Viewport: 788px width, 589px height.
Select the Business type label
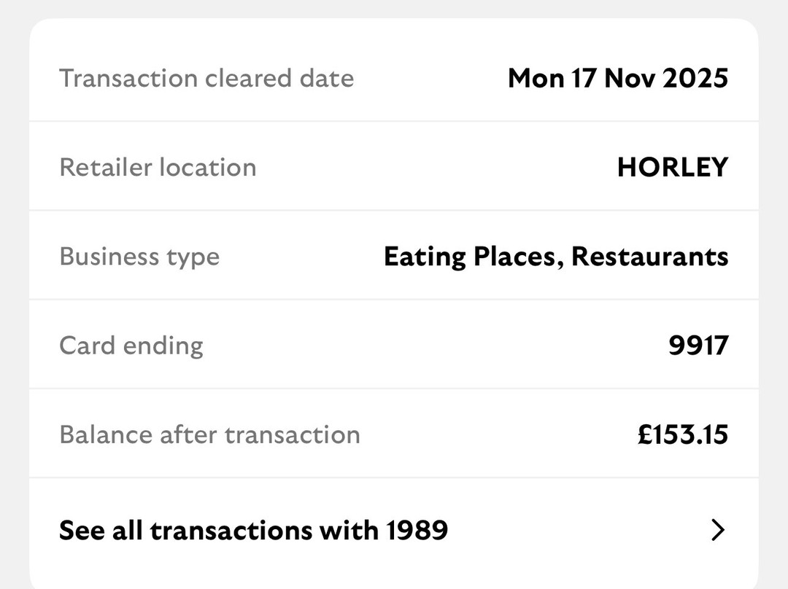tap(139, 257)
